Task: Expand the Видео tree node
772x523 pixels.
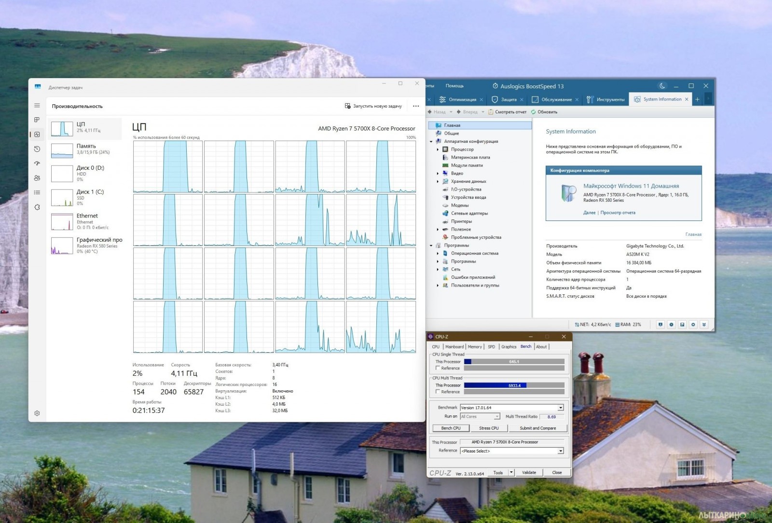Action: click(438, 173)
